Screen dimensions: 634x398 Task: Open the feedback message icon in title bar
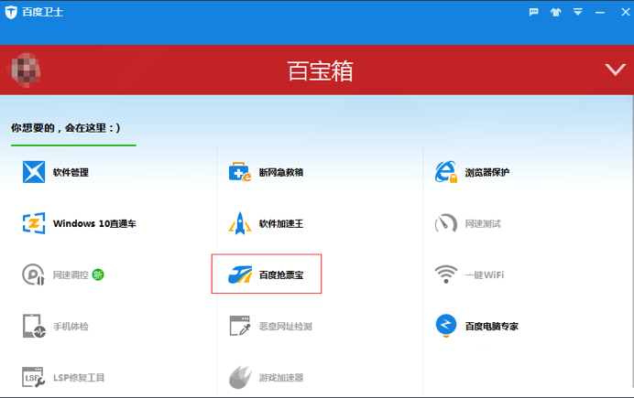click(x=534, y=12)
